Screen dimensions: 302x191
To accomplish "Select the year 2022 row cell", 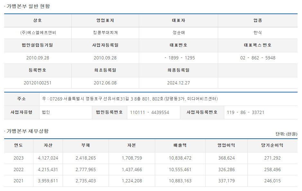I will click(x=19, y=169).
